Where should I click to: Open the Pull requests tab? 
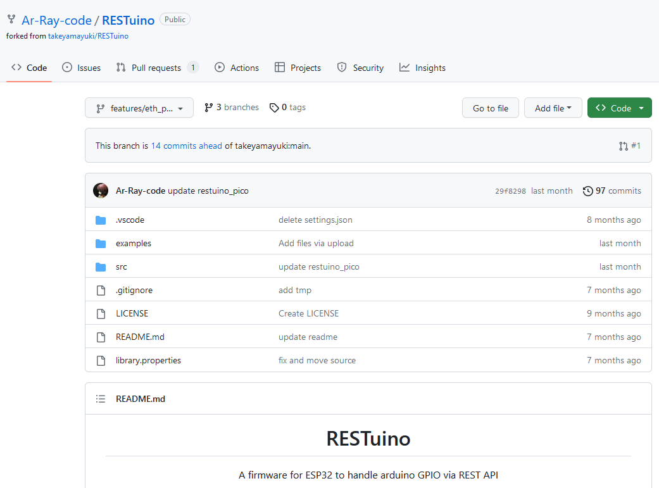tap(156, 68)
